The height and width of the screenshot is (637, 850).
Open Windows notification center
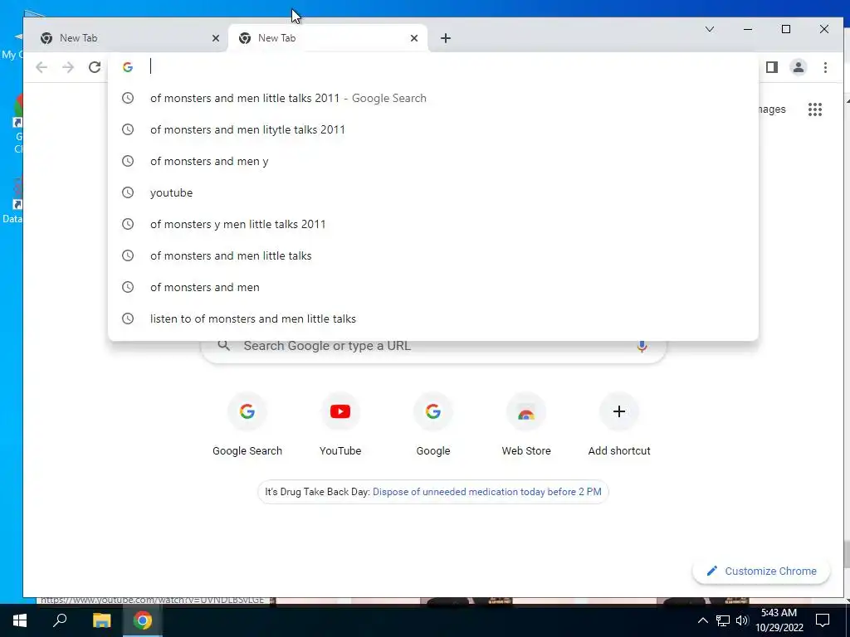(x=823, y=620)
